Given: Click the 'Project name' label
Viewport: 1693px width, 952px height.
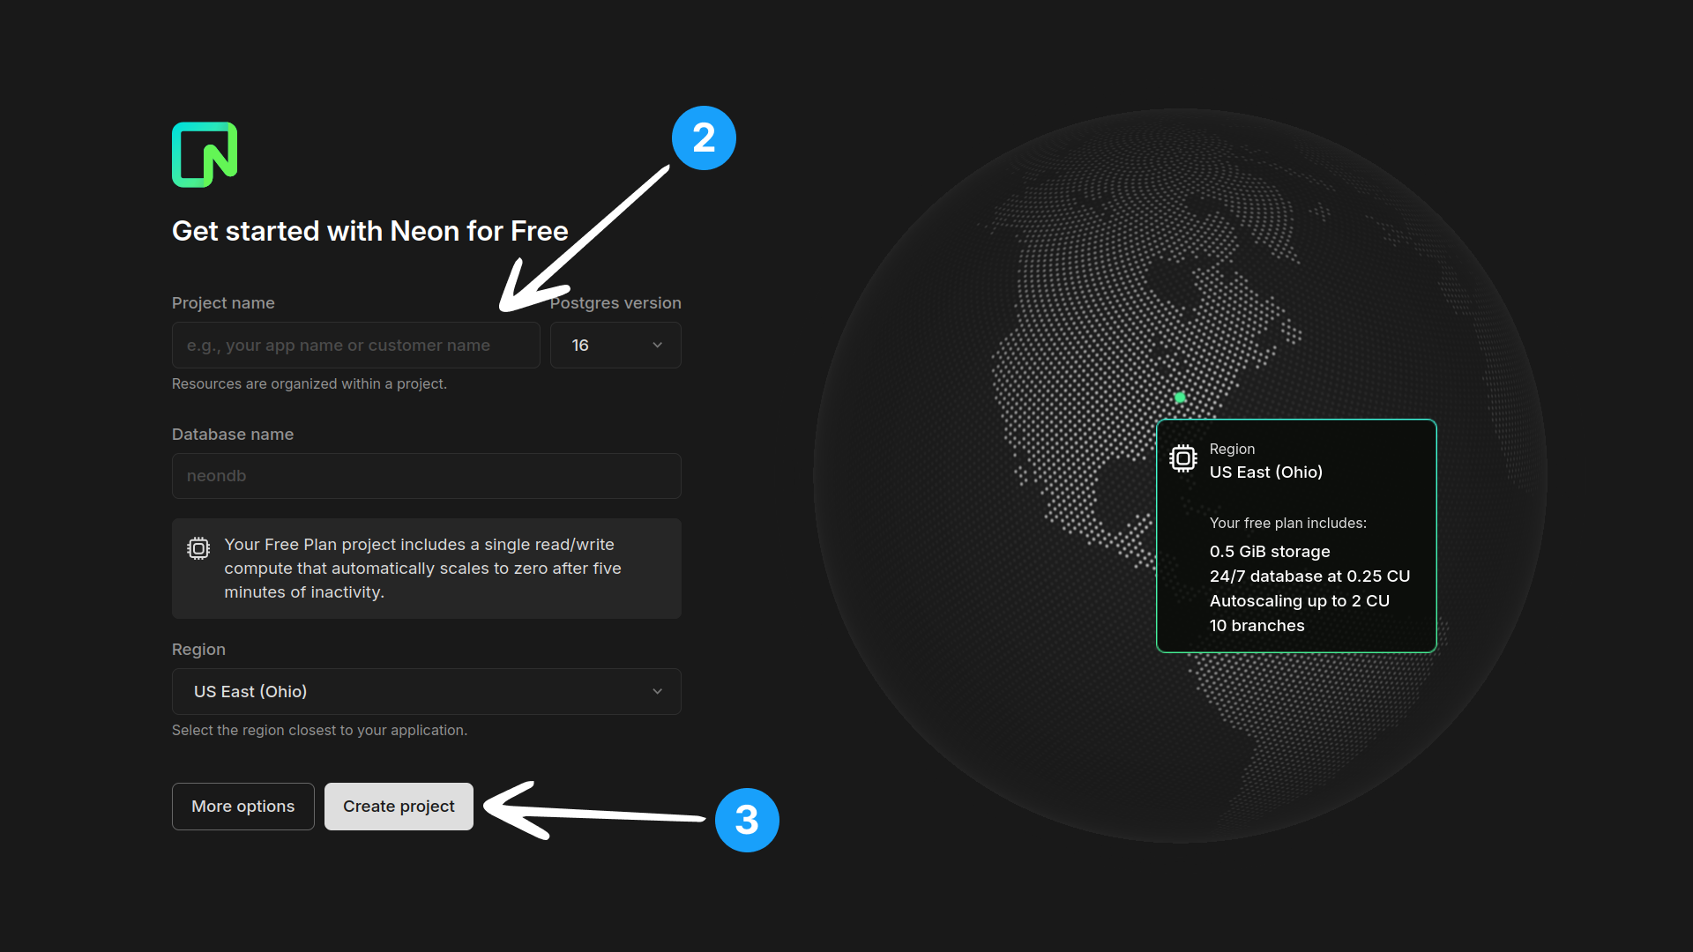Looking at the screenshot, I should pos(223,303).
